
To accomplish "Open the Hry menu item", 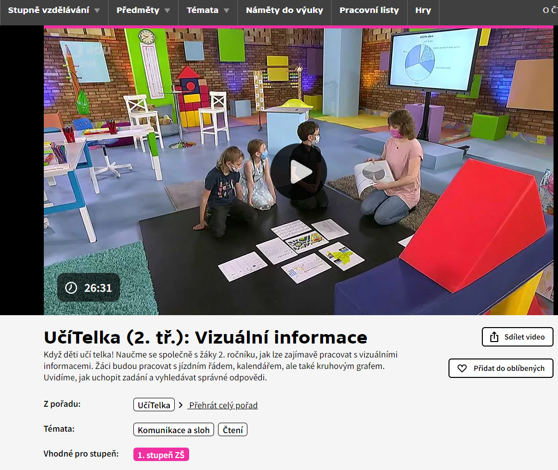I will coord(423,9).
